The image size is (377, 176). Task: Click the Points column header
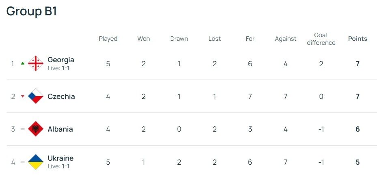358,39
